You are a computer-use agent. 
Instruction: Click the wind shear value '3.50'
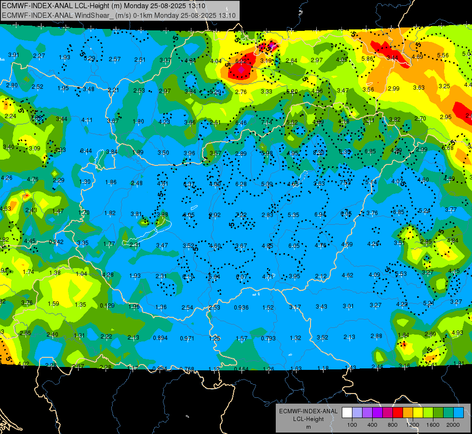pos(163,153)
